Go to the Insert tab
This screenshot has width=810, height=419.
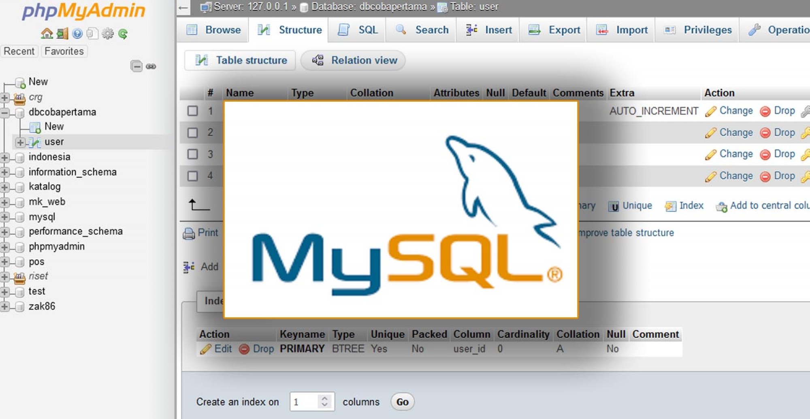point(488,30)
